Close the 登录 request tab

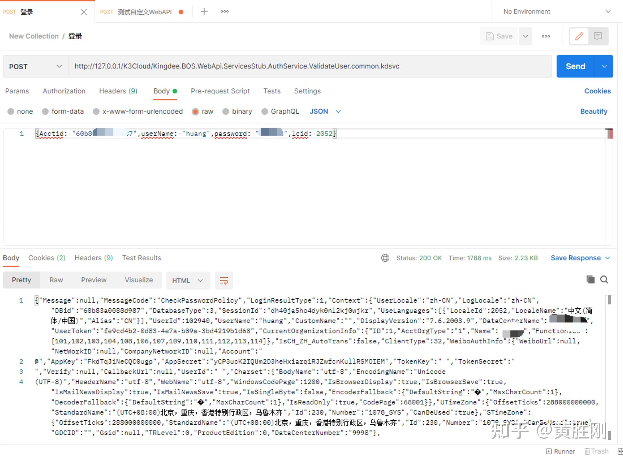[83, 12]
